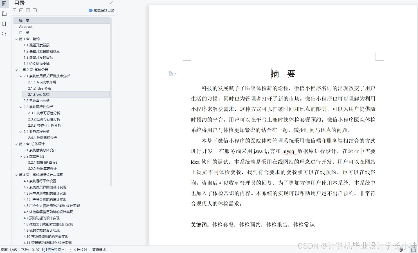
Task: Open the table of contents panel icon
Action: 4,4
